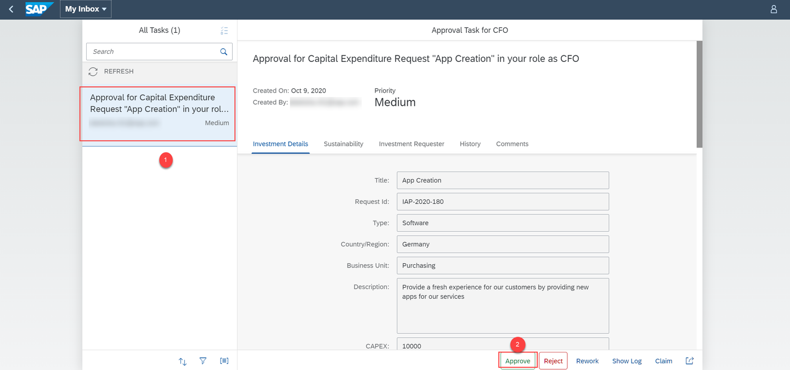Click the Approval Task for CFO title

pos(470,30)
